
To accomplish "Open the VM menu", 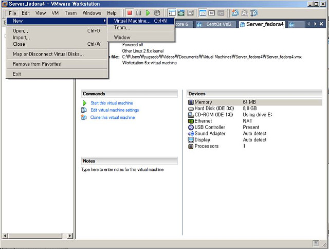I will [x=55, y=13].
